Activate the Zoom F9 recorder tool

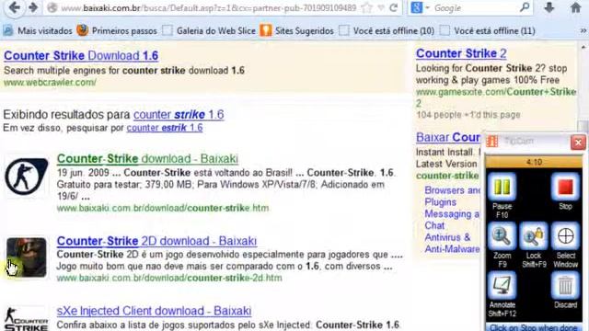click(x=502, y=236)
